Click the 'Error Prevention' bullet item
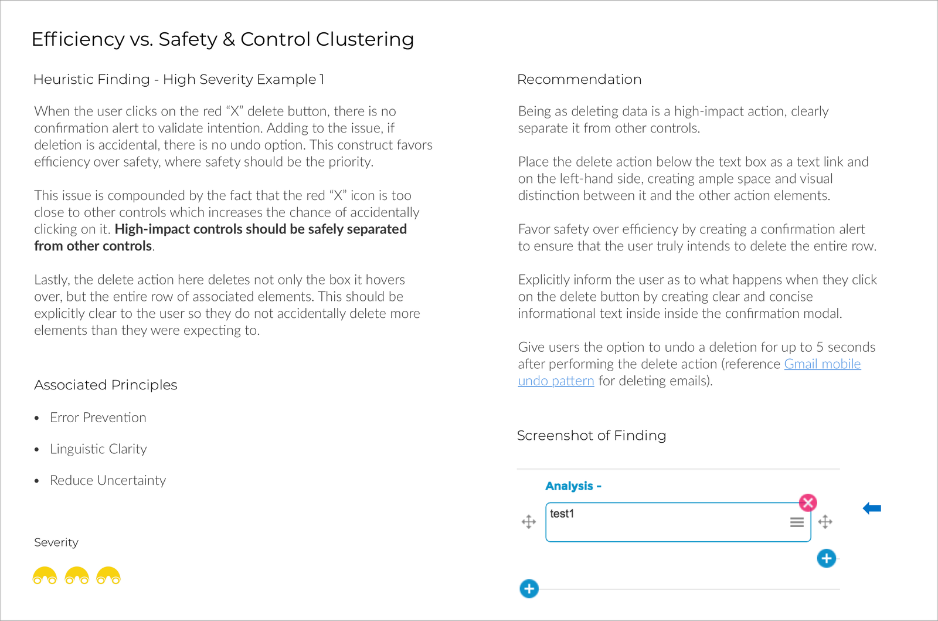Screen dimensions: 938x621 click(x=98, y=418)
